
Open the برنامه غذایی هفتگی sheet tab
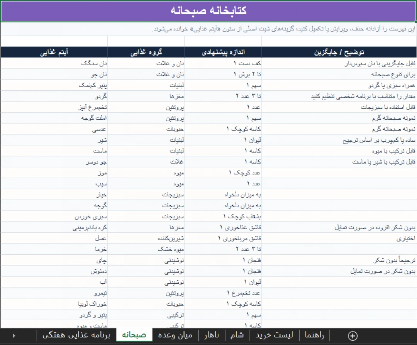coord(76,335)
